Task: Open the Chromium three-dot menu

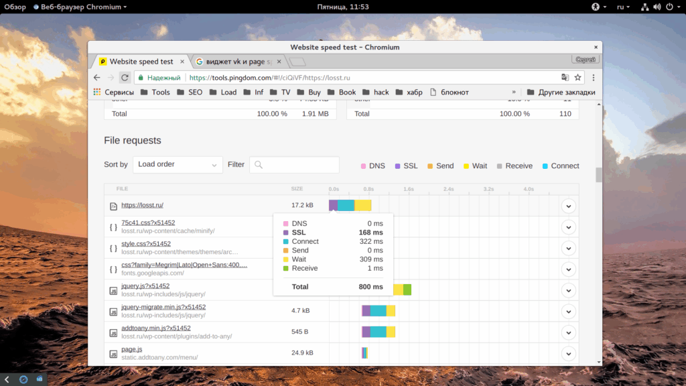Action: tap(594, 78)
